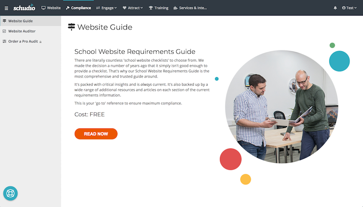
Task: Click the Schudio logo
Action: pos(25,8)
